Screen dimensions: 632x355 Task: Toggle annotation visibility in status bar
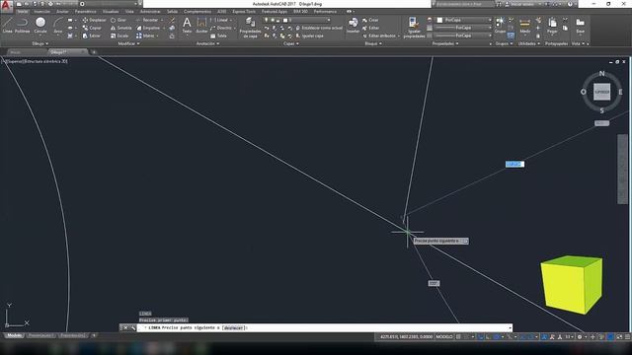[x=544, y=337]
